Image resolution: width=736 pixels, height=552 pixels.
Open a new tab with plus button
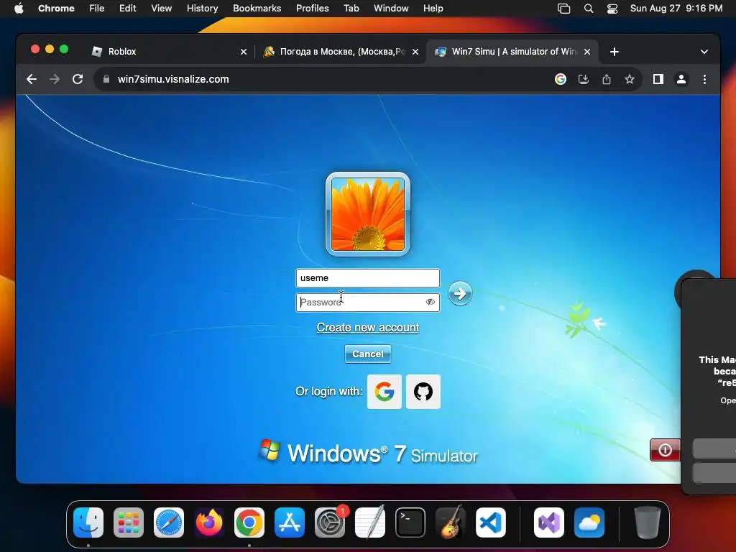[x=614, y=52]
